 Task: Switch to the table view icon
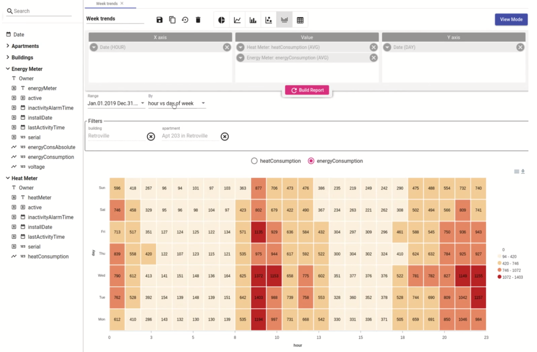(x=300, y=20)
